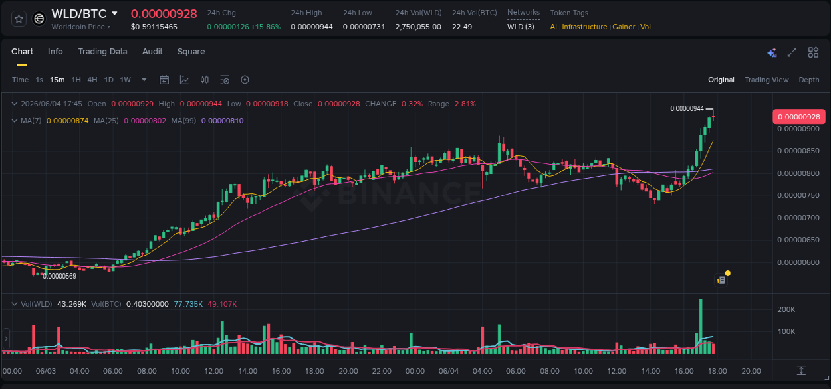This screenshot has height=389, width=831.
Task: Switch to Trading View chart
Action: point(767,80)
